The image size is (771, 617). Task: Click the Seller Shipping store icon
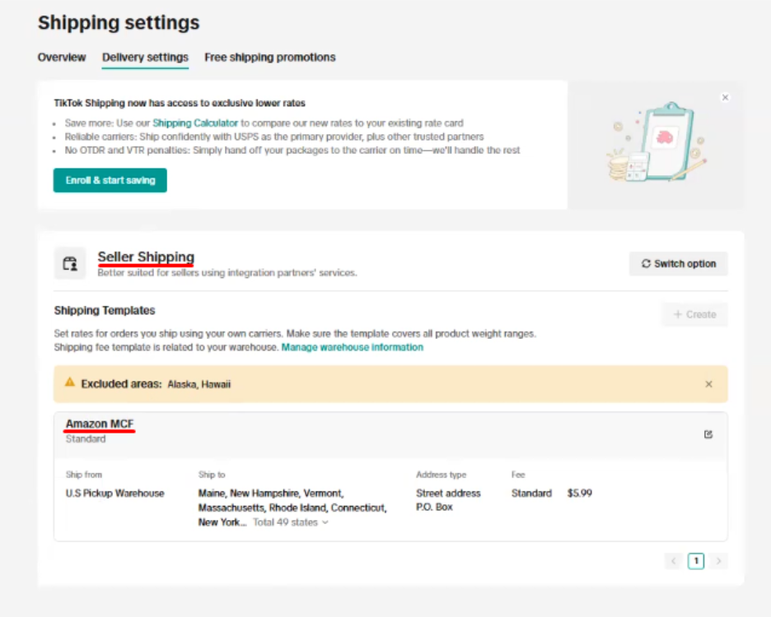point(70,263)
